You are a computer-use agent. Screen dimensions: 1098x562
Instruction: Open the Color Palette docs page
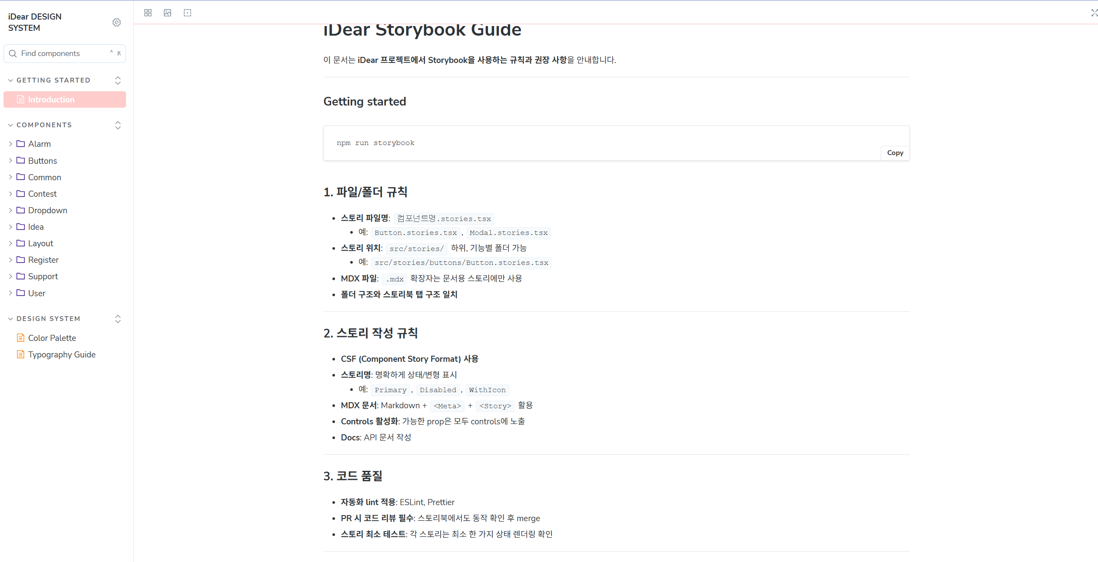(x=52, y=338)
